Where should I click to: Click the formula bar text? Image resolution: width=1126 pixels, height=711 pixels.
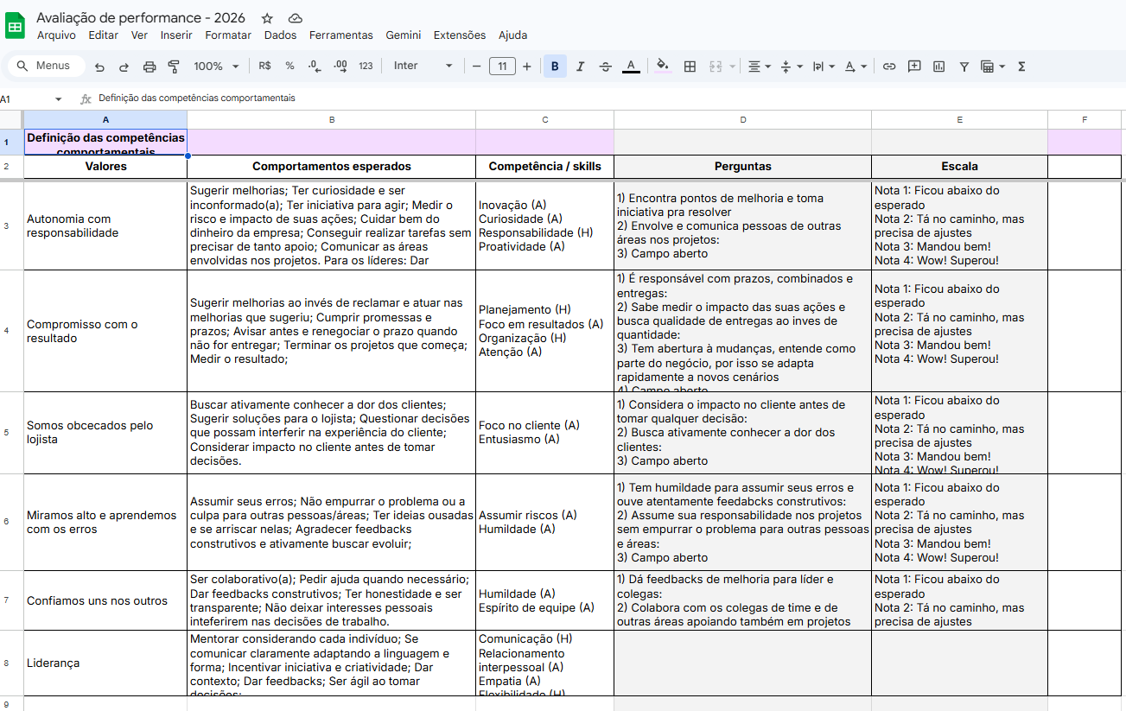[197, 98]
